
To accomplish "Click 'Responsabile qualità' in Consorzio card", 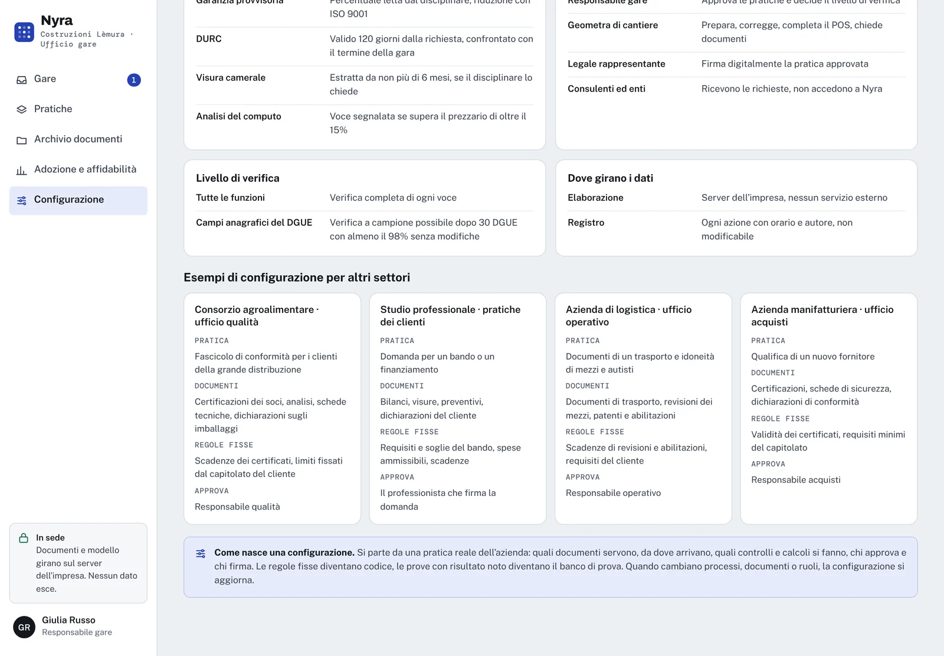I will tap(237, 507).
